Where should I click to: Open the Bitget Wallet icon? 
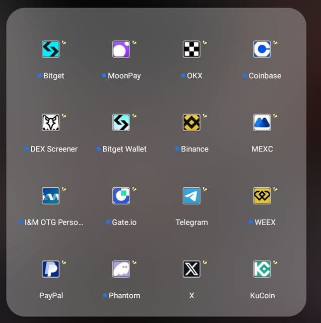click(x=121, y=123)
